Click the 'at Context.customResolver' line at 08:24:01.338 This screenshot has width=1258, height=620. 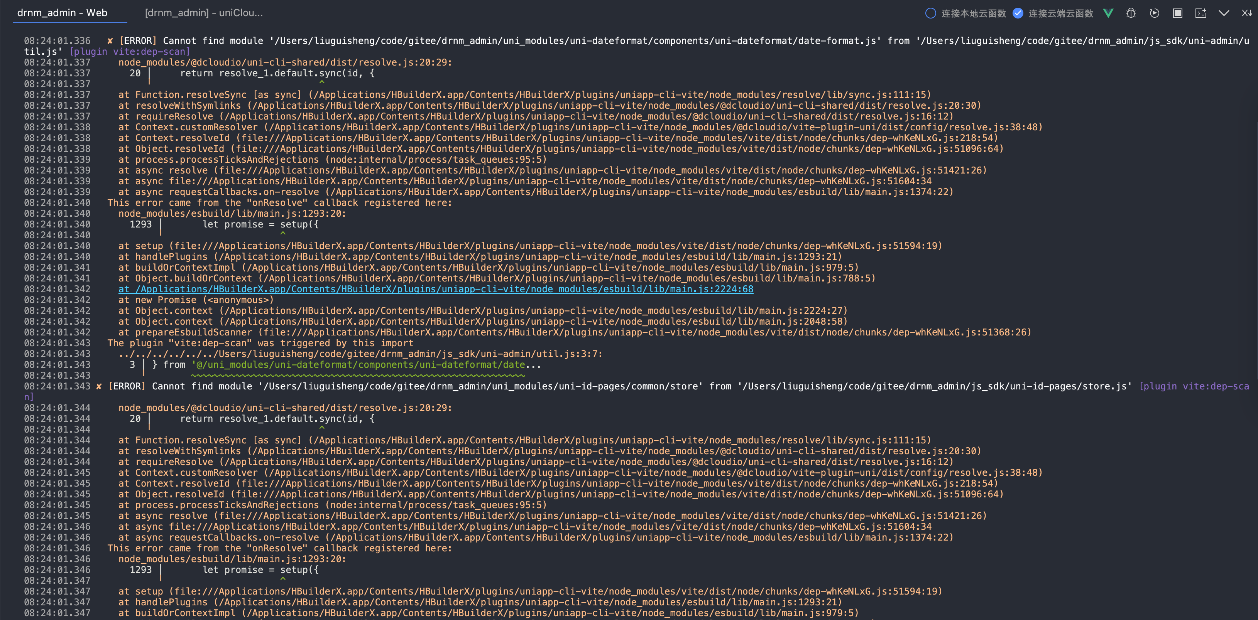pos(580,127)
